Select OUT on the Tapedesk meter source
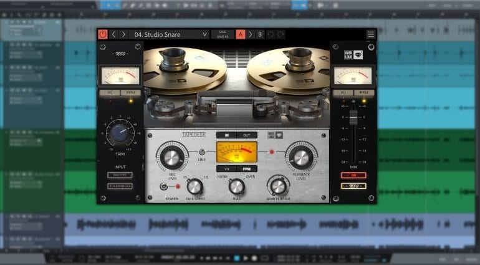The height and width of the screenshot is (265, 480). (x=247, y=135)
